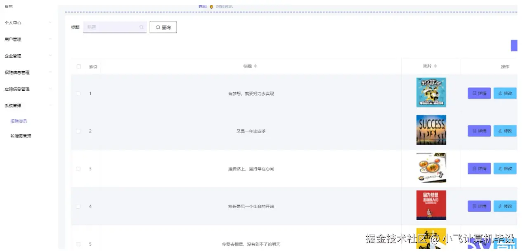Click index number 4 in the table
522x252 pixels.
coord(90,206)
